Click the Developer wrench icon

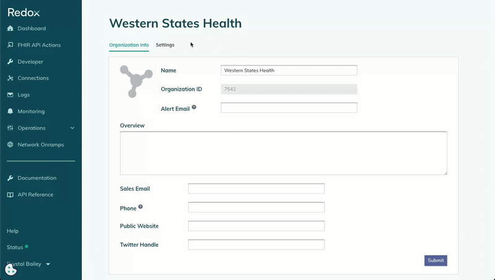pos(10,61)
